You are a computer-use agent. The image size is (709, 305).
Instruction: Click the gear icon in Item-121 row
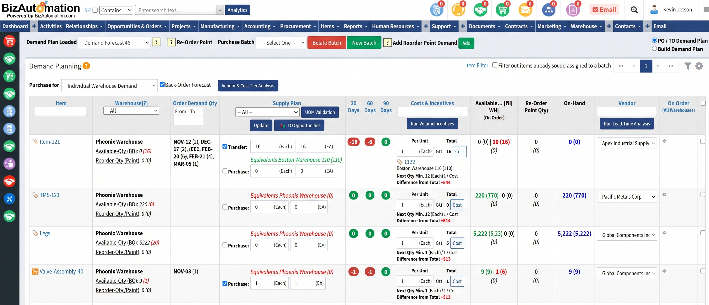pyautogui.click(x=664, y=141)
